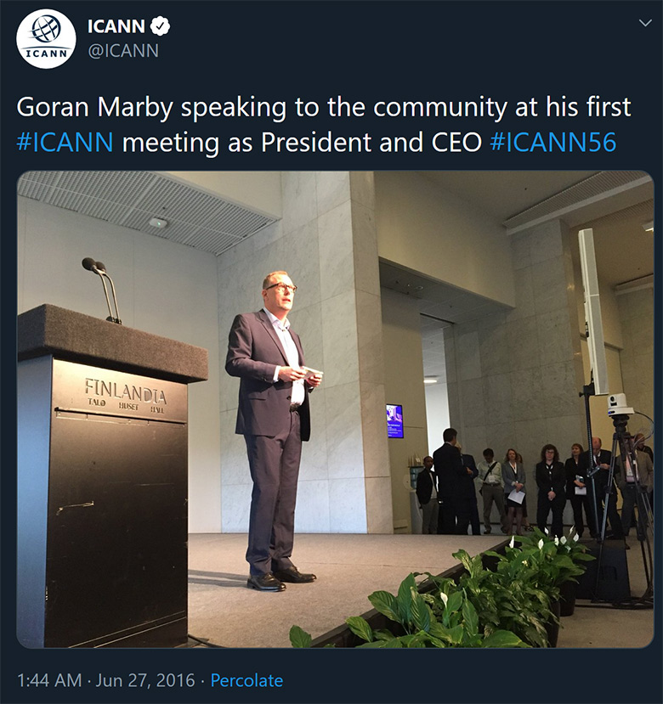The height and width of the screenshot is (704, 663).
Task: Open the ICANN display name profile
Action: click(x=116, y=26)
